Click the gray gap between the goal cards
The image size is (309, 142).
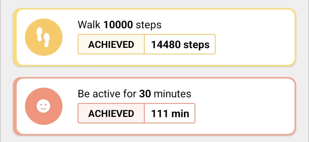[x=155, y=72]
